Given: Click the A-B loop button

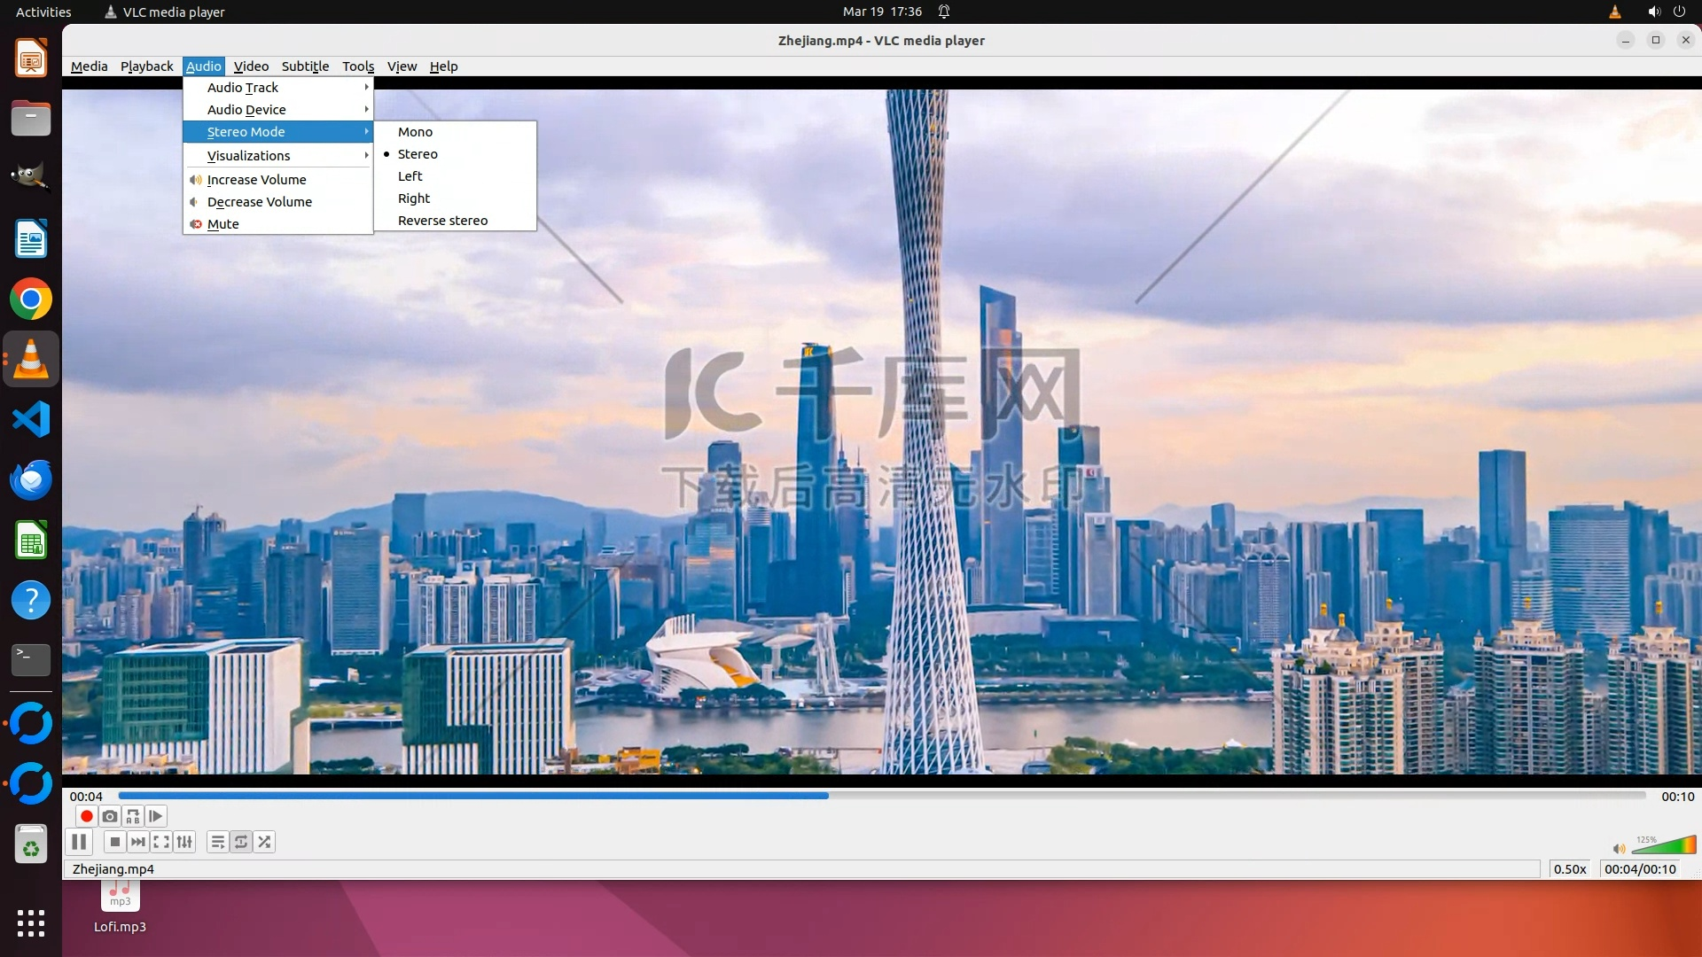Looking at the screenshot, I should pos(133,816).
